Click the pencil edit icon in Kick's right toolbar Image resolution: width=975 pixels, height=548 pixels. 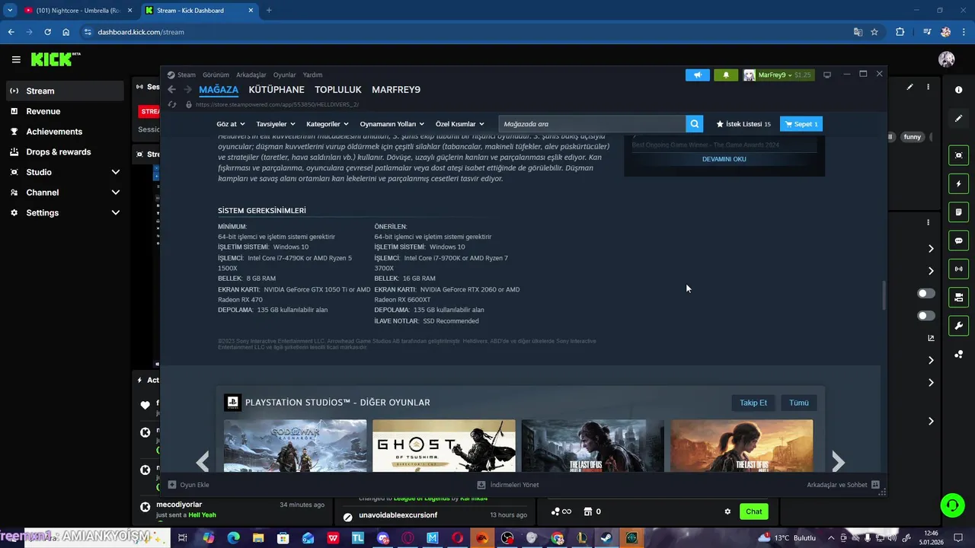[958, 119]
